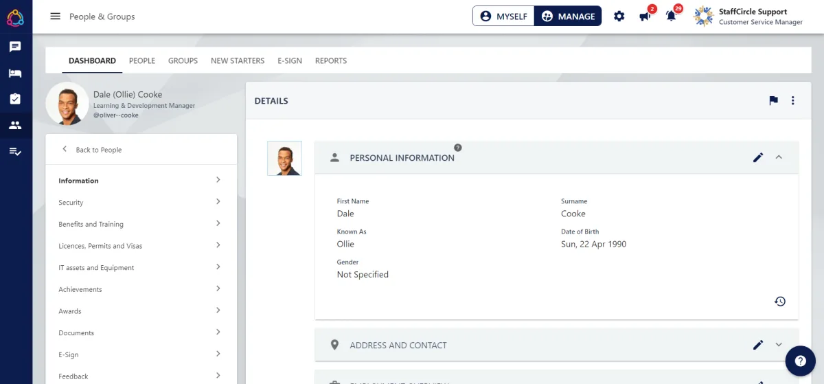The height and width of the screenshot is (384, 824).
Task: Open the hamburger navigation menu
Action: coord(56,16)
